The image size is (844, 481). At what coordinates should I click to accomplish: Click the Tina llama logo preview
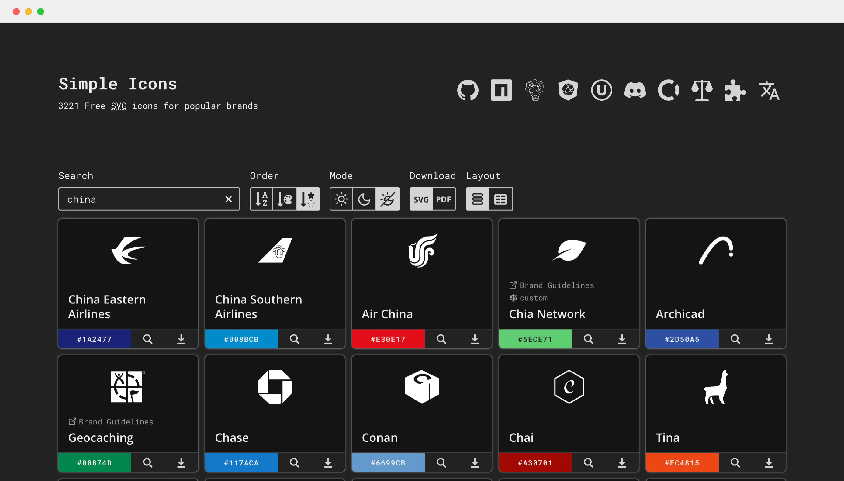click(716, 386)
